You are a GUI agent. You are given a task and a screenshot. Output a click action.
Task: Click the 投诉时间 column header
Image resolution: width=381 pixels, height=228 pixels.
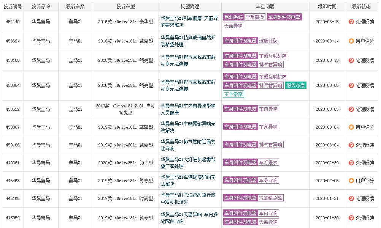[x=327, y=6]
